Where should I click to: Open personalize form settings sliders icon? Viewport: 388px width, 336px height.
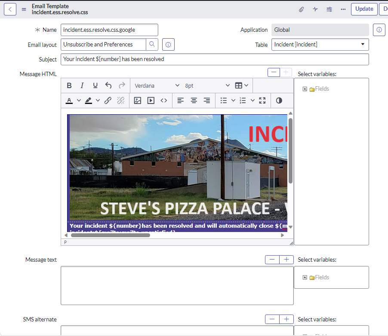point(329,9)
